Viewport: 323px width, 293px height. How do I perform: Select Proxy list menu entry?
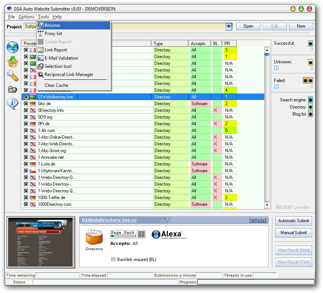pyautogui.click(x=74, y=34)
